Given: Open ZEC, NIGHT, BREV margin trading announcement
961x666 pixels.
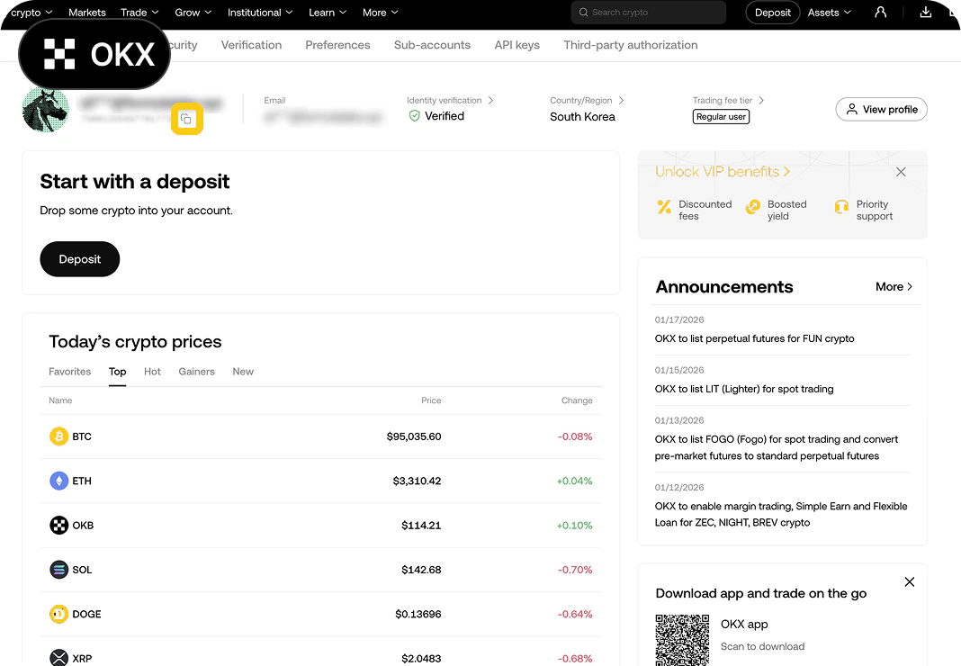Looking at the screenshot, I should [x=781, y=515].
